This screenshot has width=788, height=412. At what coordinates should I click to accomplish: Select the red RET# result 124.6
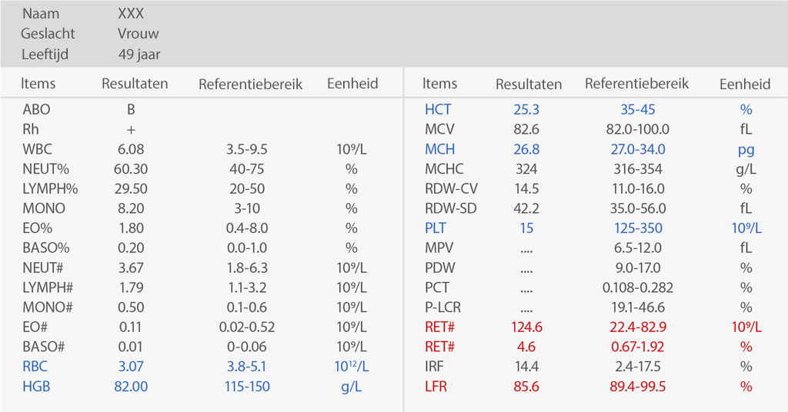tap(526, 327)
